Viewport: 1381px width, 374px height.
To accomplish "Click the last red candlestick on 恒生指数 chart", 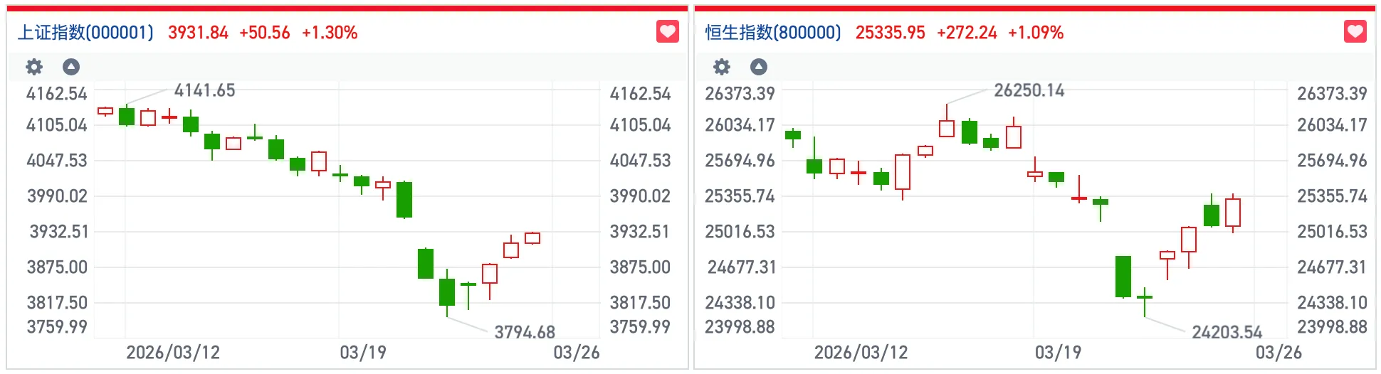I will click(x=1233, y=213).
